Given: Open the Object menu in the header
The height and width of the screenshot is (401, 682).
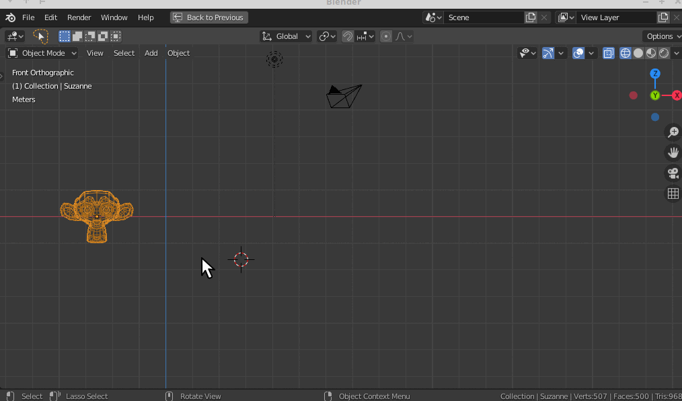Looking at the screenshot, I should 178,52.
